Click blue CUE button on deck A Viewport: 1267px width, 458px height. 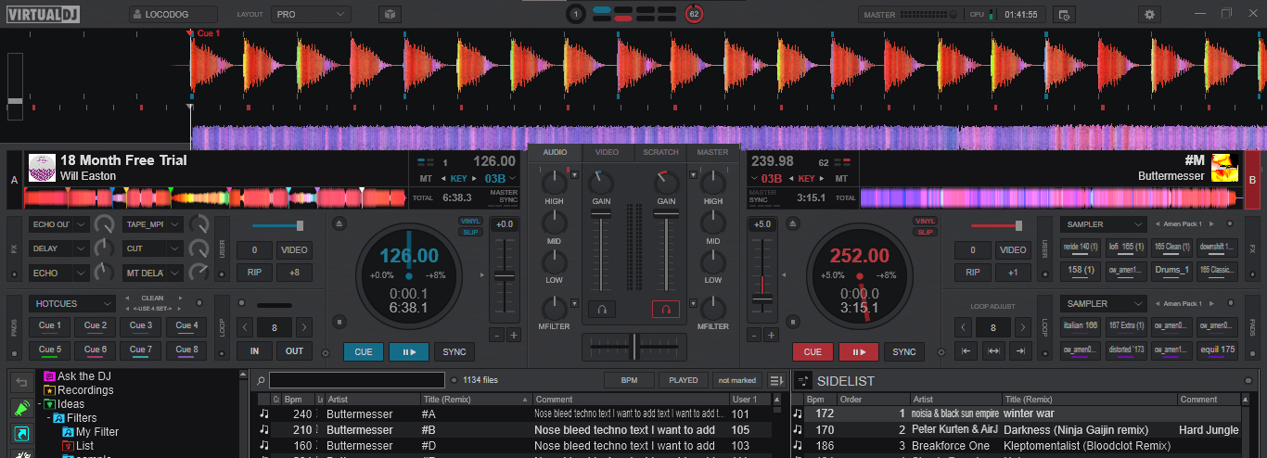(364, 351)
